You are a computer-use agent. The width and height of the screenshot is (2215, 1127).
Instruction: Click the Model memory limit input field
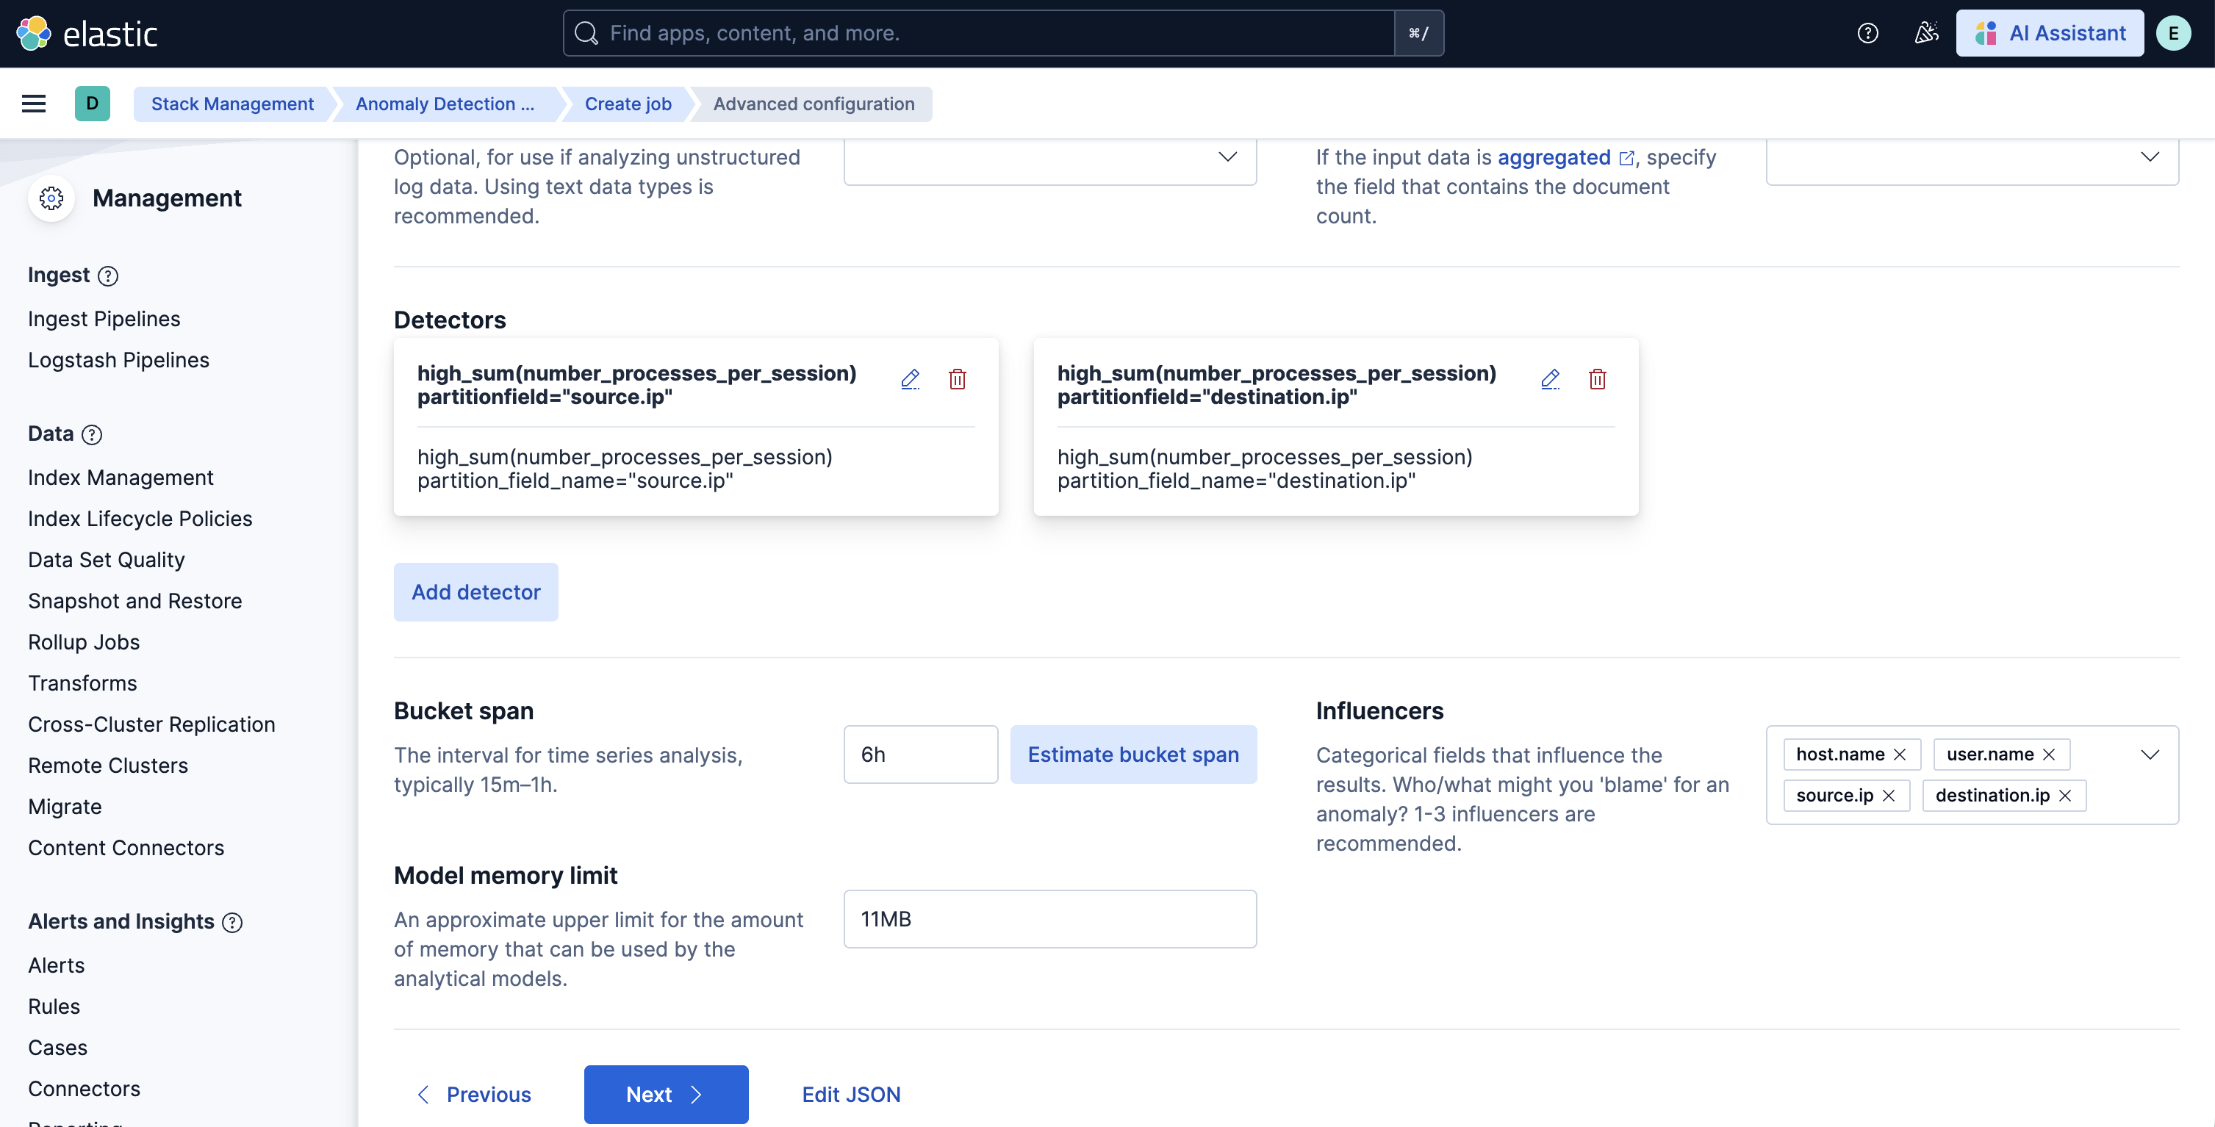[1049, 919]
